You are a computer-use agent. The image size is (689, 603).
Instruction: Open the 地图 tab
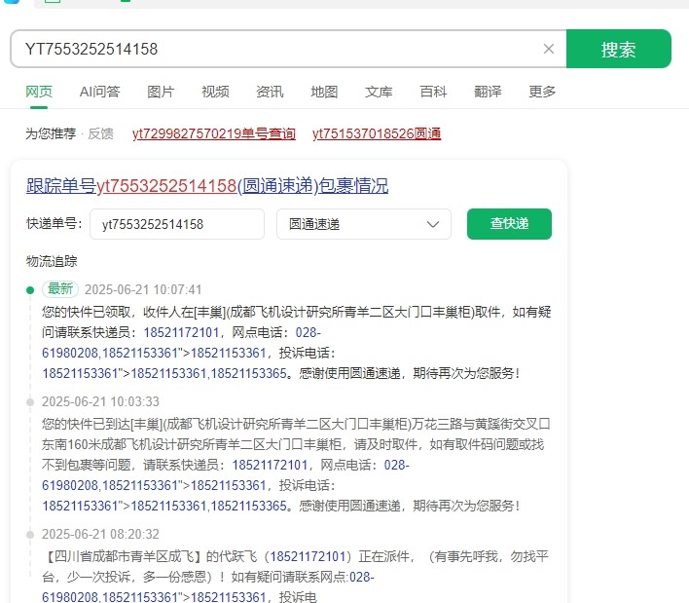point(324,92)
